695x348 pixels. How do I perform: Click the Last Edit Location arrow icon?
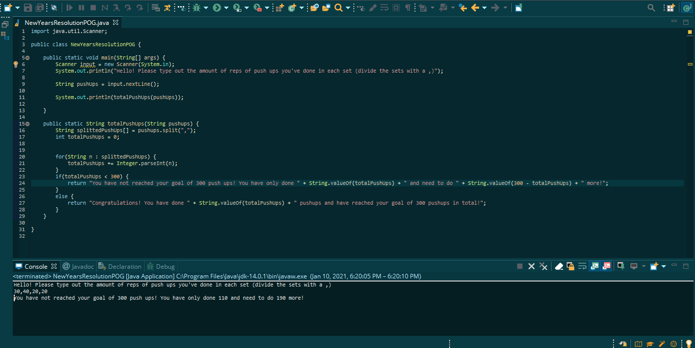pos(463,8)
